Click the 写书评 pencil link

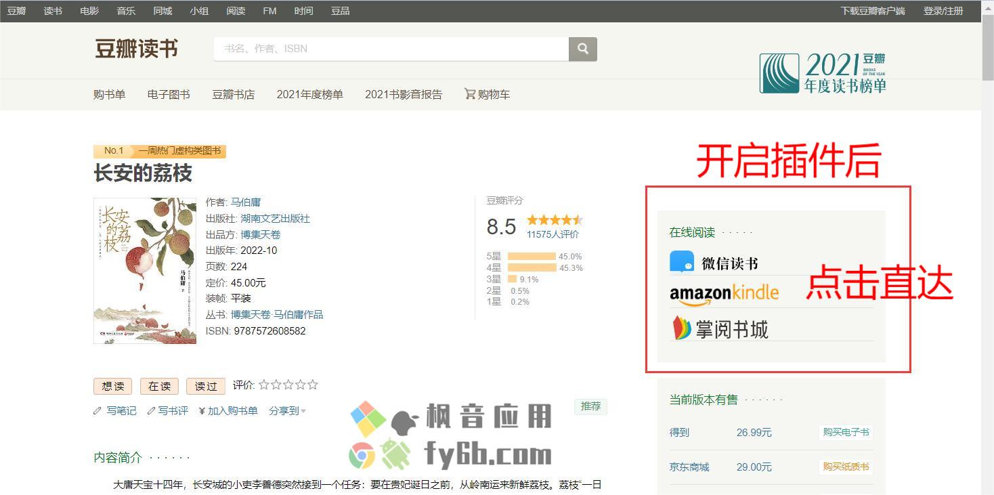click(168, 410)
